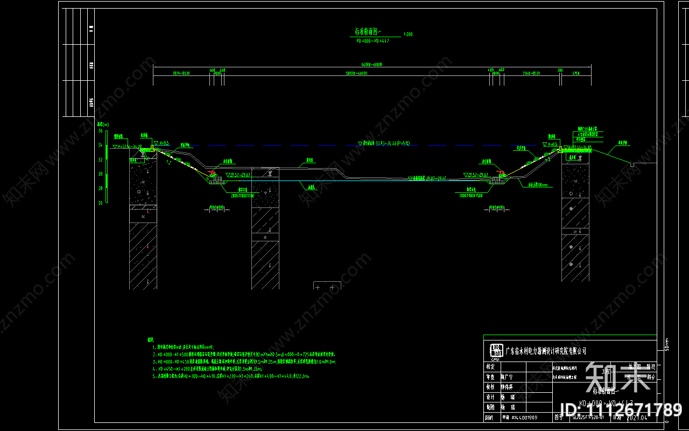The image size is (689, 431).
Task: Click the '审查' row label in the title block
Action: 490,377
